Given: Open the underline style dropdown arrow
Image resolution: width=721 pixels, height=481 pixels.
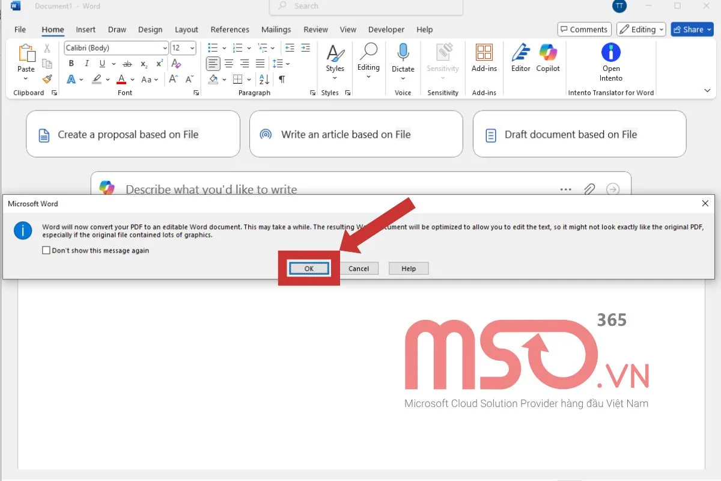Looking at the screenshot, I should pyautogui.click(x=113, y=64).
